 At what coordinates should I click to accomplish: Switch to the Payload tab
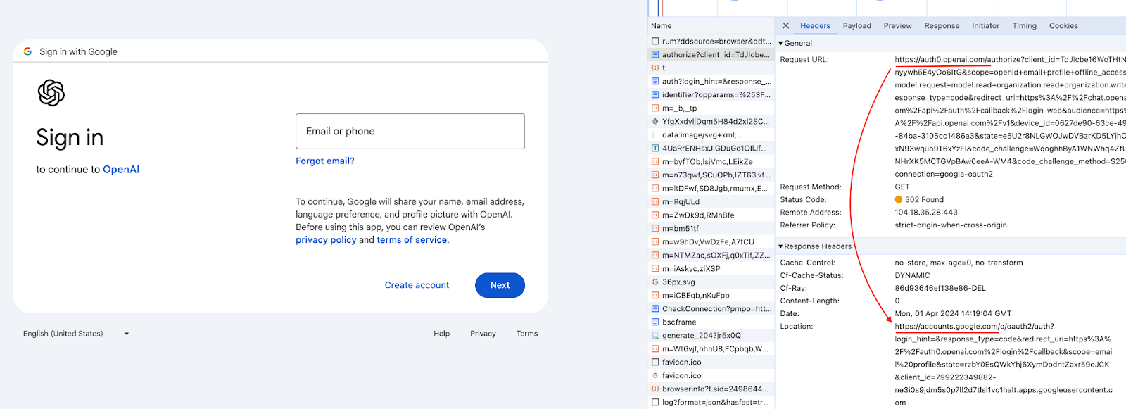click(x=856, y=26)
